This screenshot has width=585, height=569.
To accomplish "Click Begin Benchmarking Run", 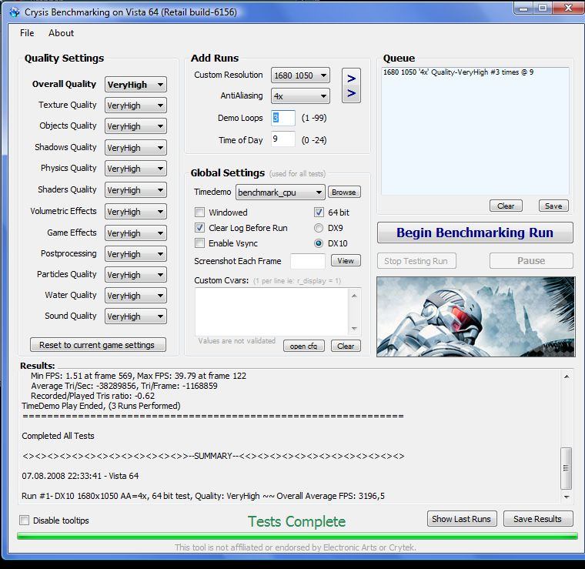I will [x=475, y=233].
